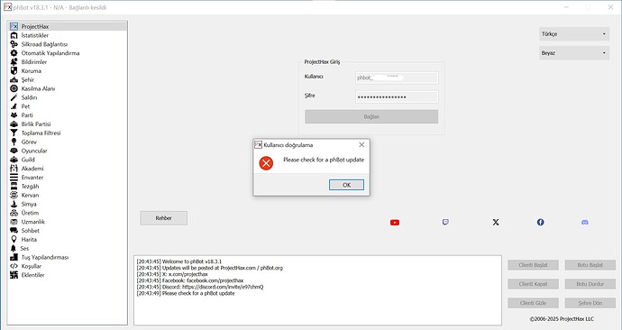
Task: Click the Botu Durdur button
Action: [x=590, y=284]
